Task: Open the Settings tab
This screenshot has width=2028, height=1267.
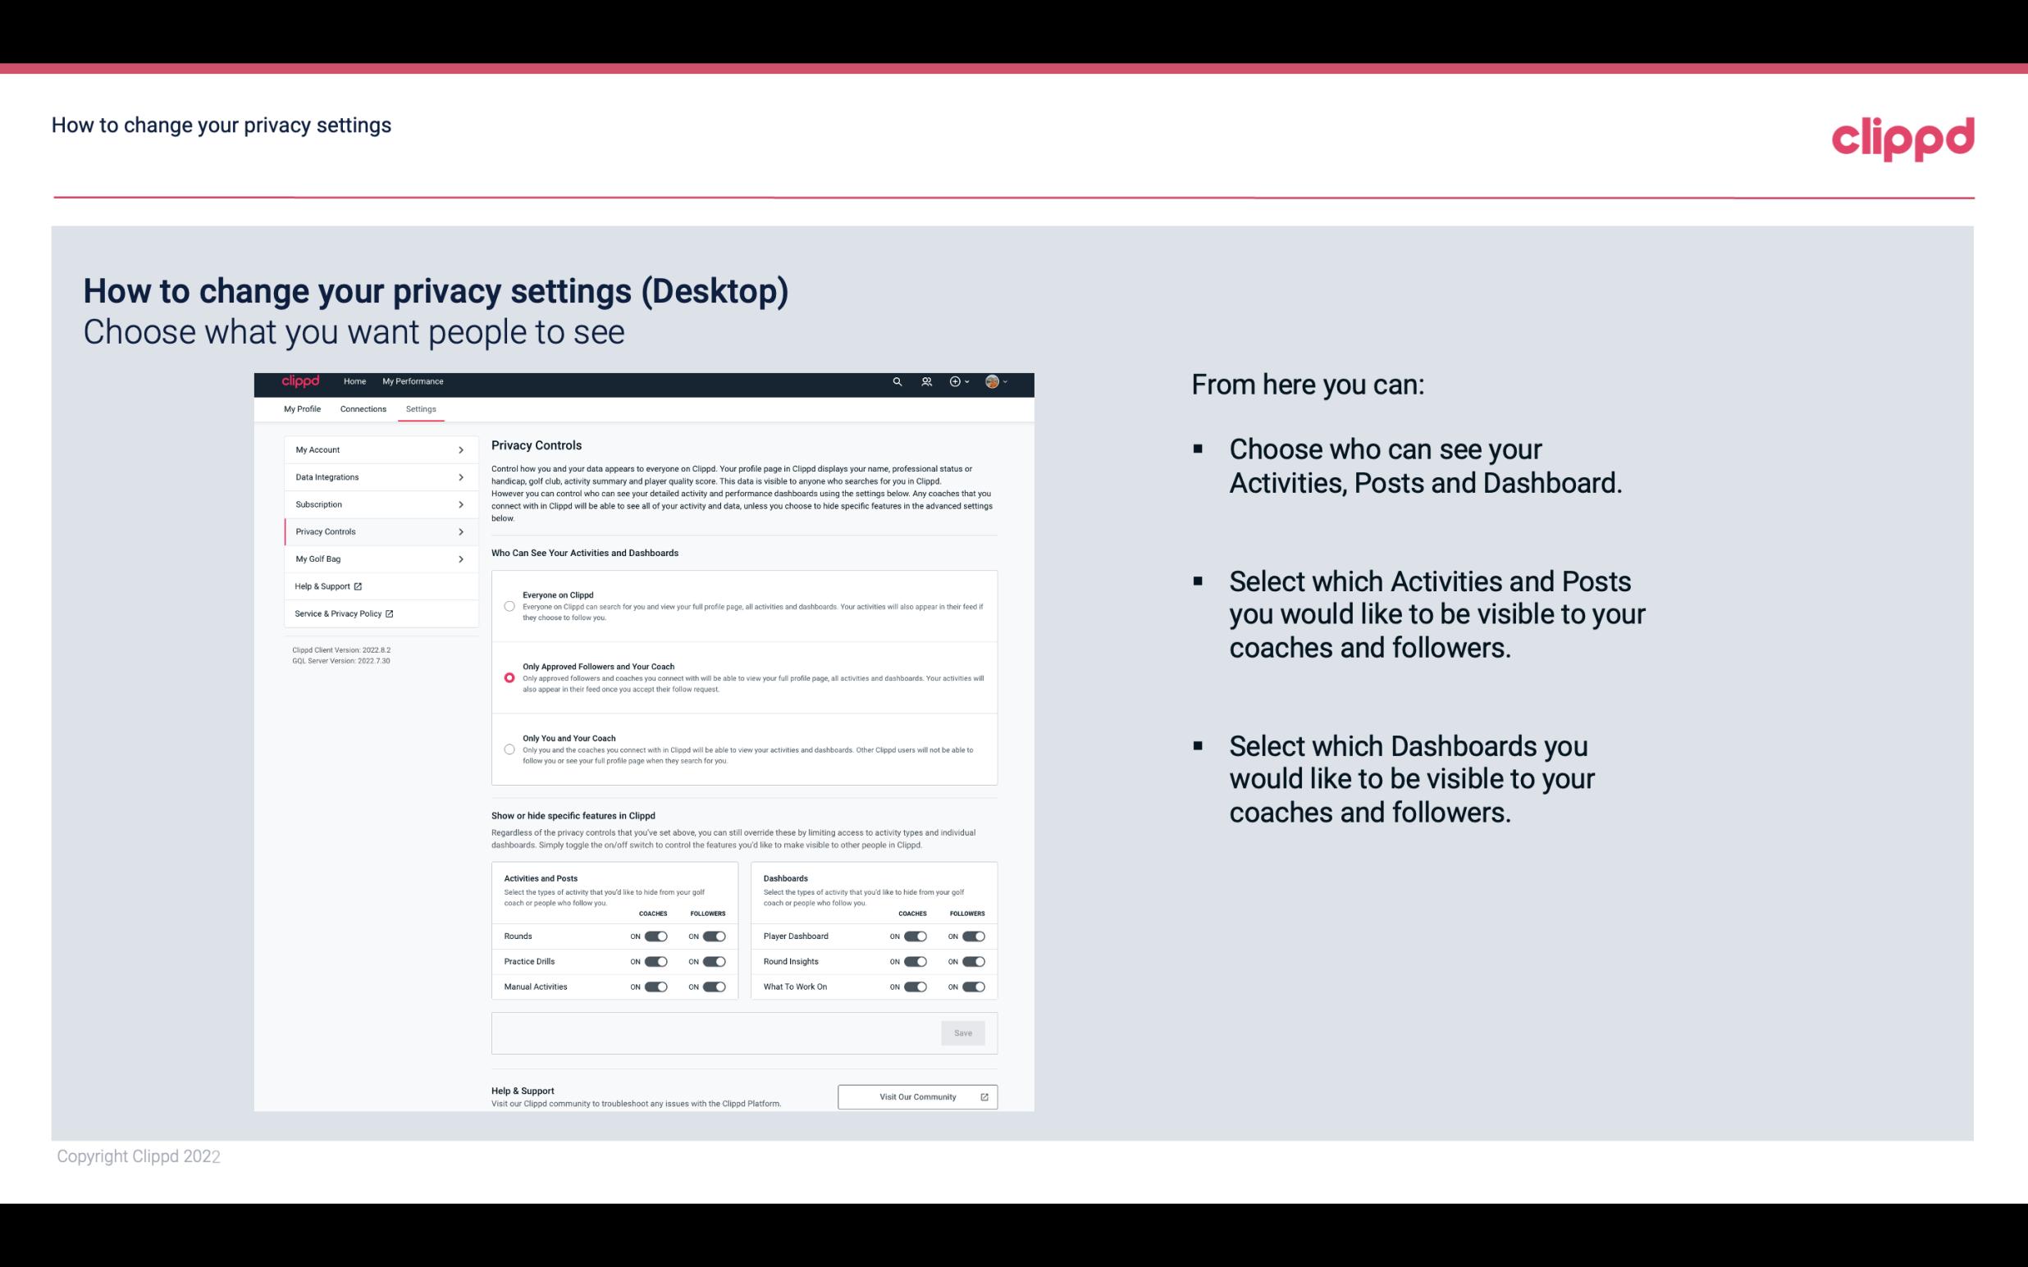Action: click(x=421, y=408)
